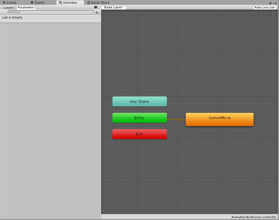The height and width of the screenshot is (220, 279).
Task: Select the Entry node
Action: 139,118
